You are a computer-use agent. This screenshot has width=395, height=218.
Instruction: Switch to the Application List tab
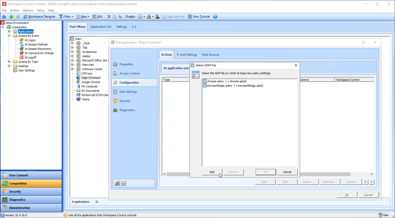coord(101,27)
